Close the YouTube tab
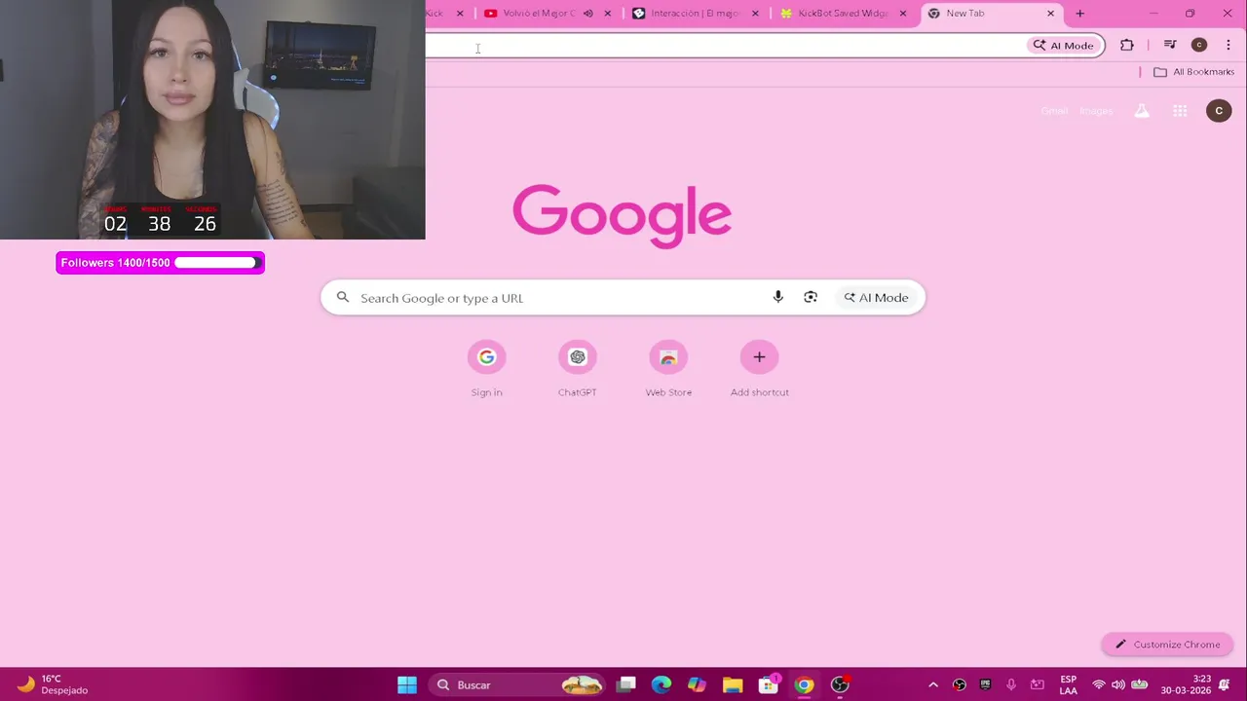 [x=608, y=14]
